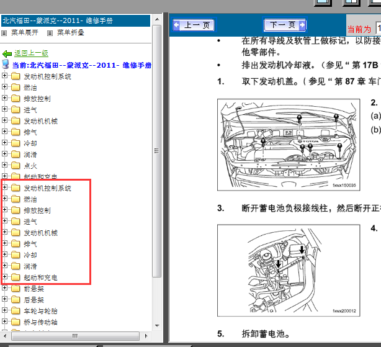Expand 发动机控制系统 node right under 当前 header

tap(4, 75)
